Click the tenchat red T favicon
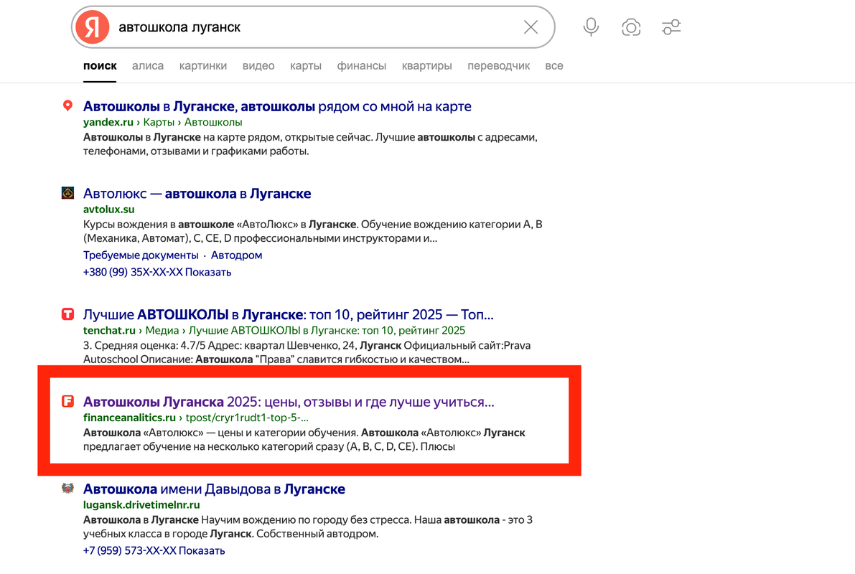The width and height of the screenshot is (855, 574). [67, 314]
